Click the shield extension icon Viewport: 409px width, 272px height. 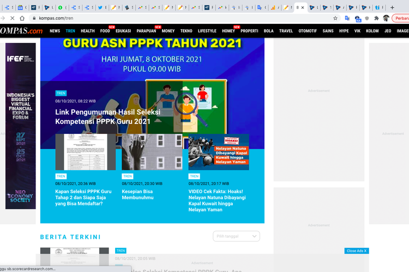click(367, 18)
